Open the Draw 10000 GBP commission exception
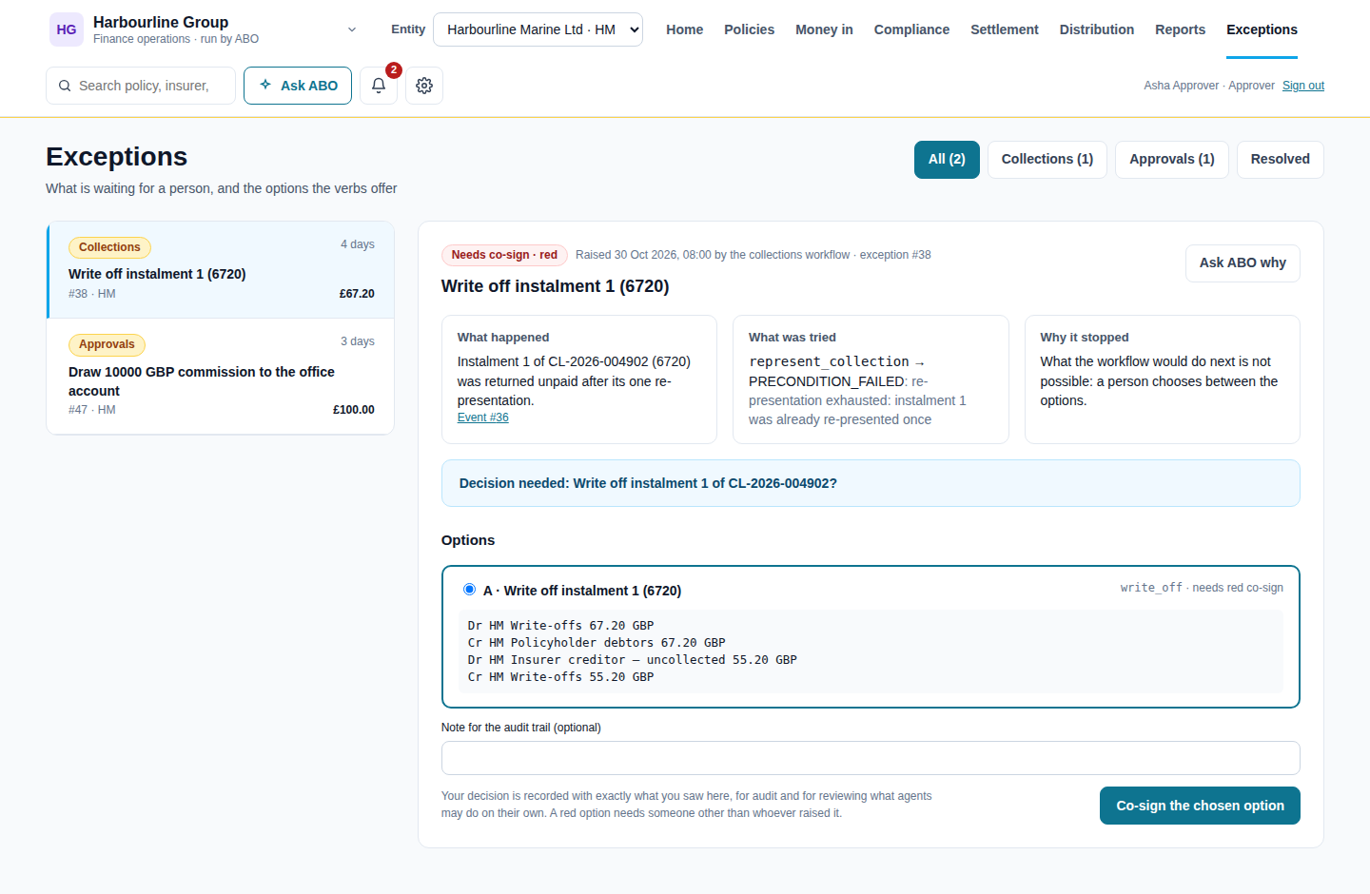1370x894 pixels. click(221, 377)
